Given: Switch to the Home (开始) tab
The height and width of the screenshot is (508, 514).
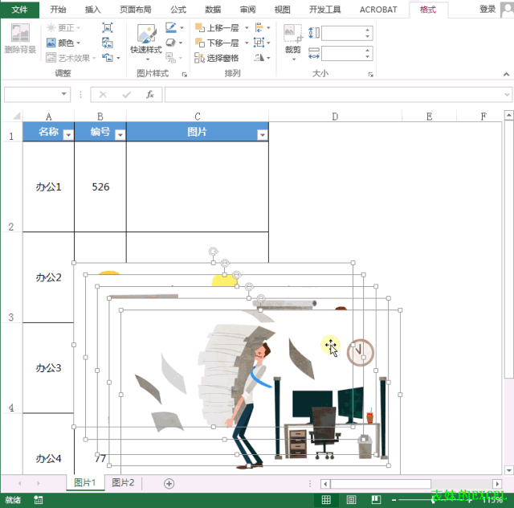Looking at the screenshot, I should click(59, 10).
